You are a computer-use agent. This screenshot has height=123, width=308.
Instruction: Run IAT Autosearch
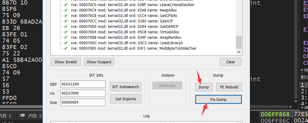tap(125, 87)
